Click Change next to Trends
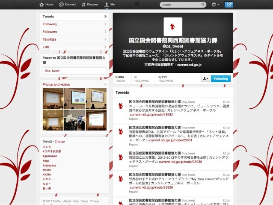273x205 pixels. [60, 142]
